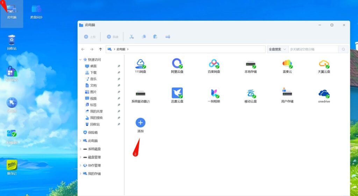Screen dimensions: 358x196
Task: Select 标签 in quick access
Action: (x=91, y=105)
